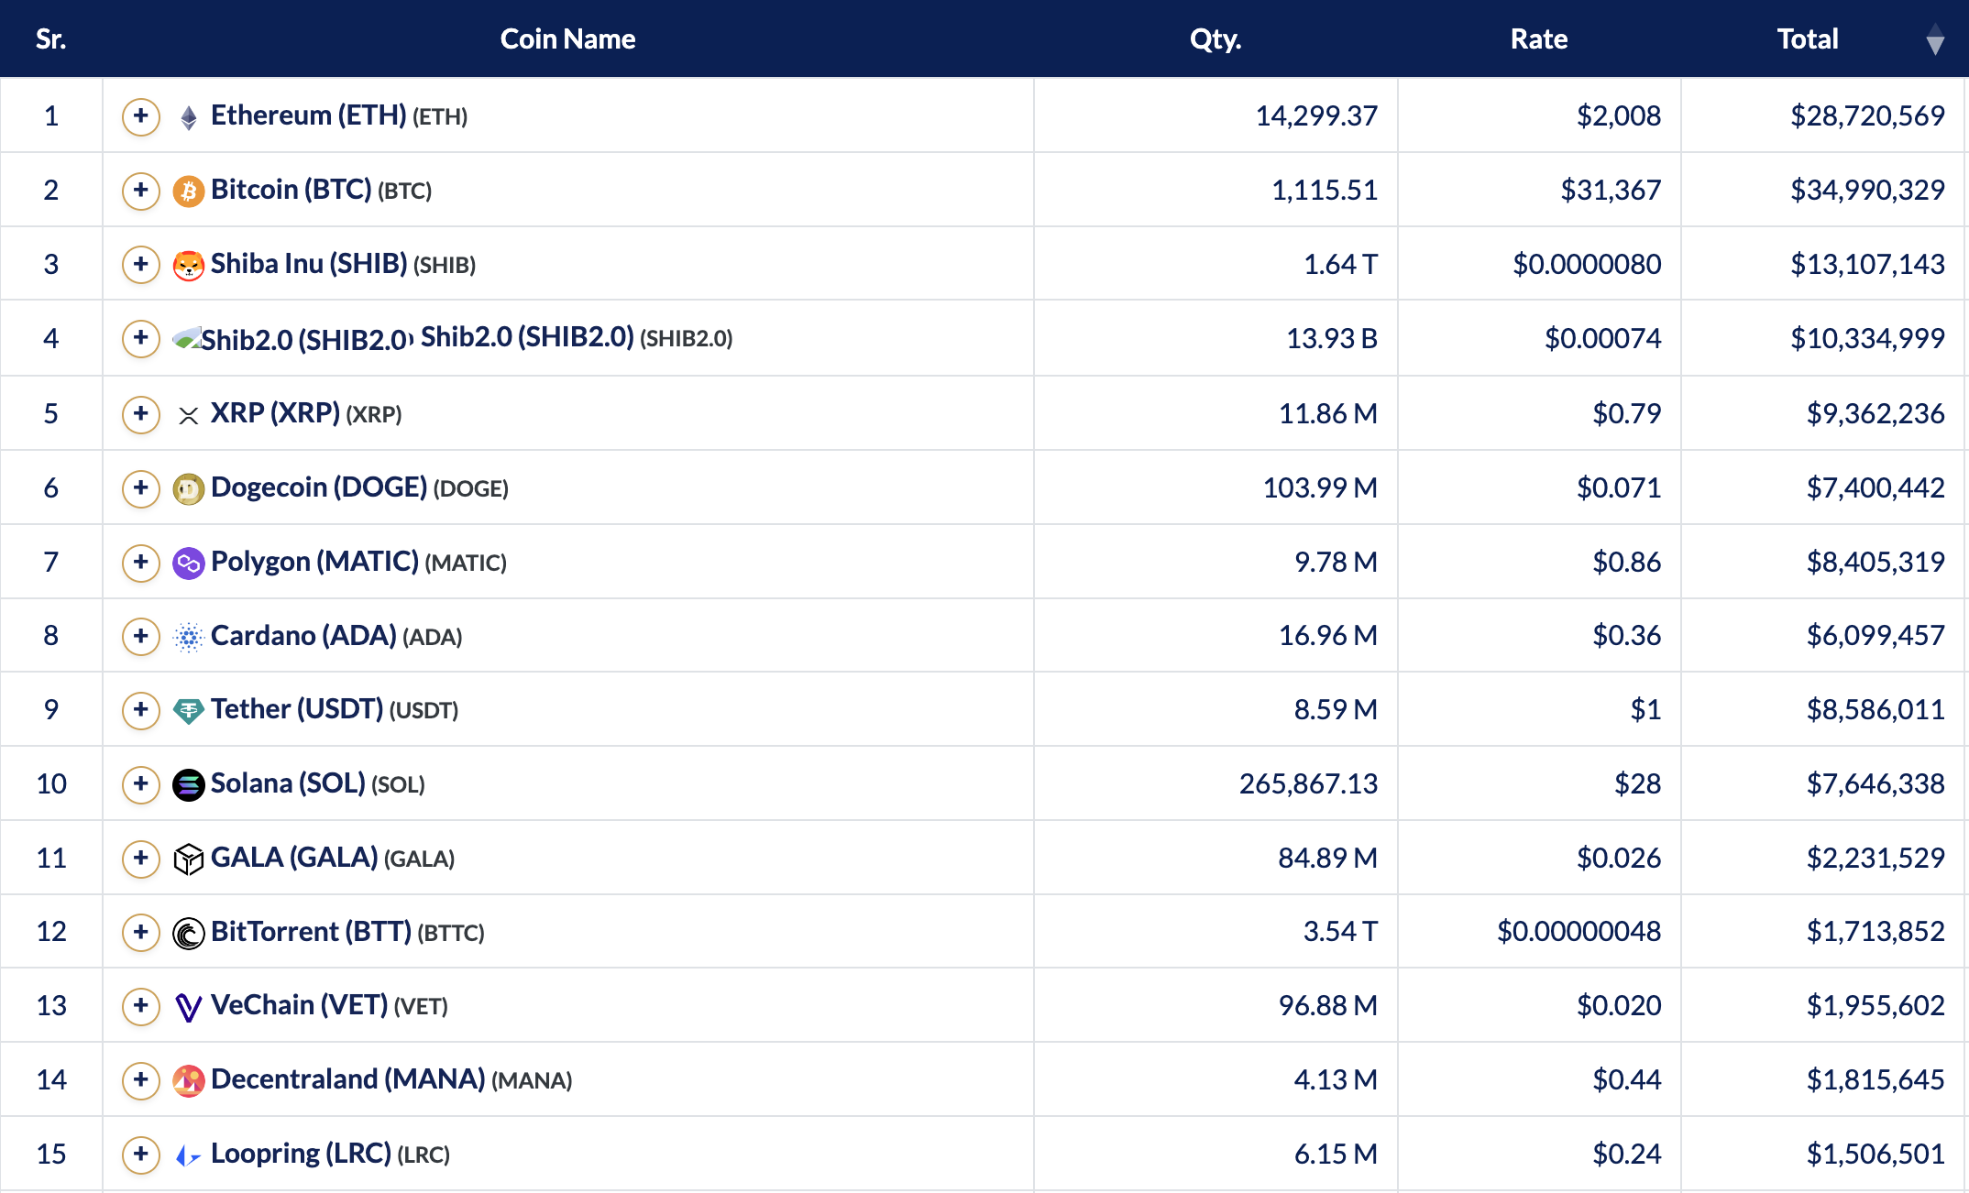This screenshot has height=1193, width=1969.
Task: Select the Solana quantity 265,867.13
Action: [1308, 784]
